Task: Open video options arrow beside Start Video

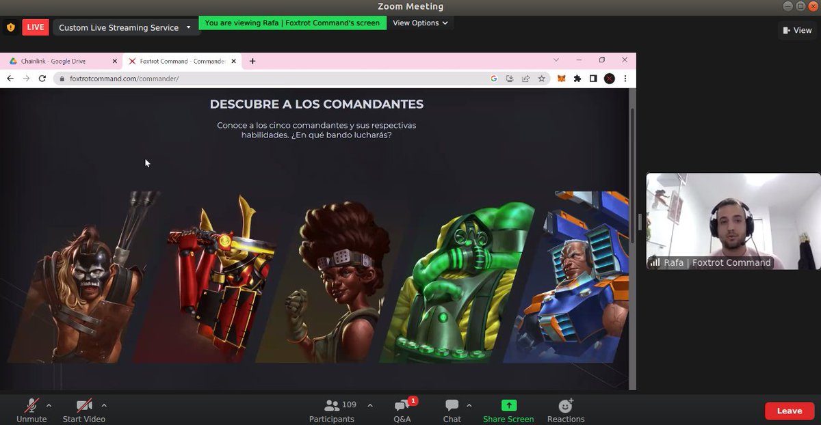Action: tap(104, 405)
